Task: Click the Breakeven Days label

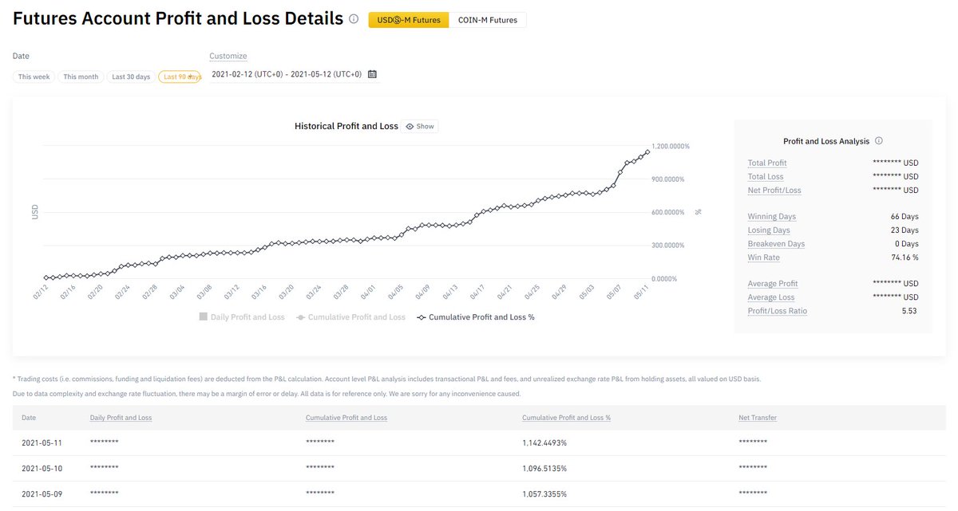Action: click(776, 243)
